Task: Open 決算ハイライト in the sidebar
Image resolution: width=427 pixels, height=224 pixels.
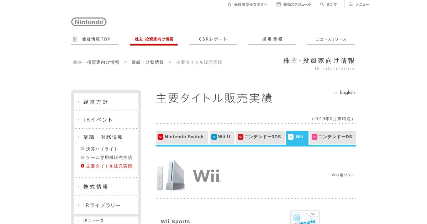Action: pos(102,149)
